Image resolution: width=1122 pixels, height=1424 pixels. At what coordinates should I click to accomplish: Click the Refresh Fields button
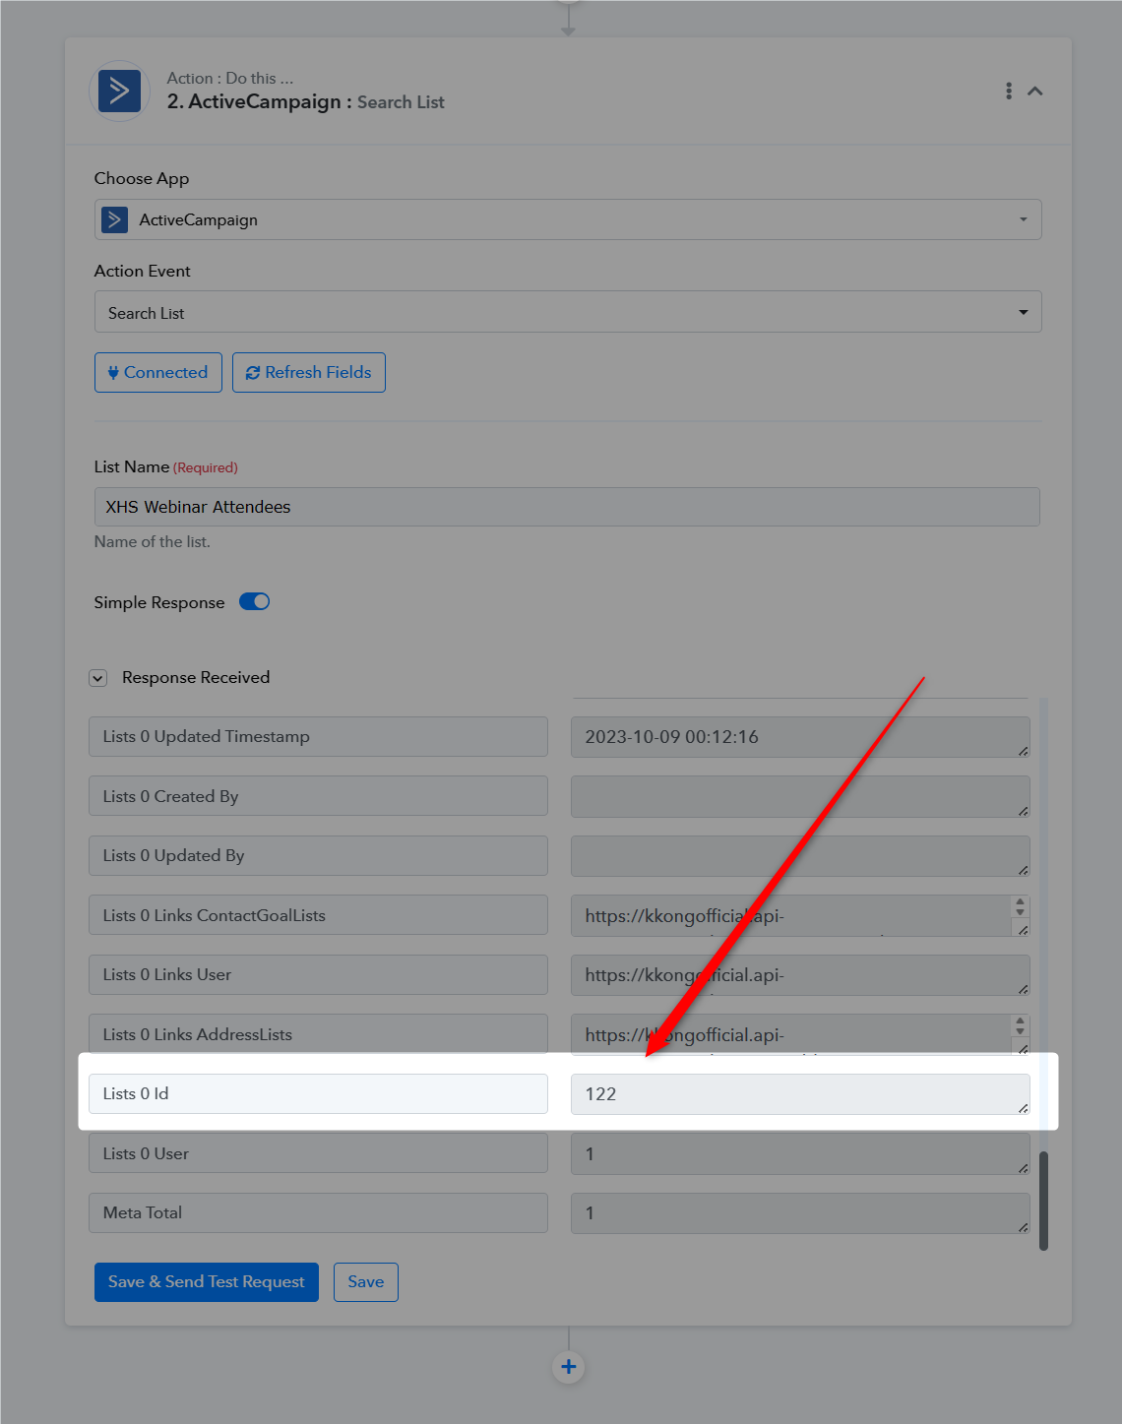309,372
